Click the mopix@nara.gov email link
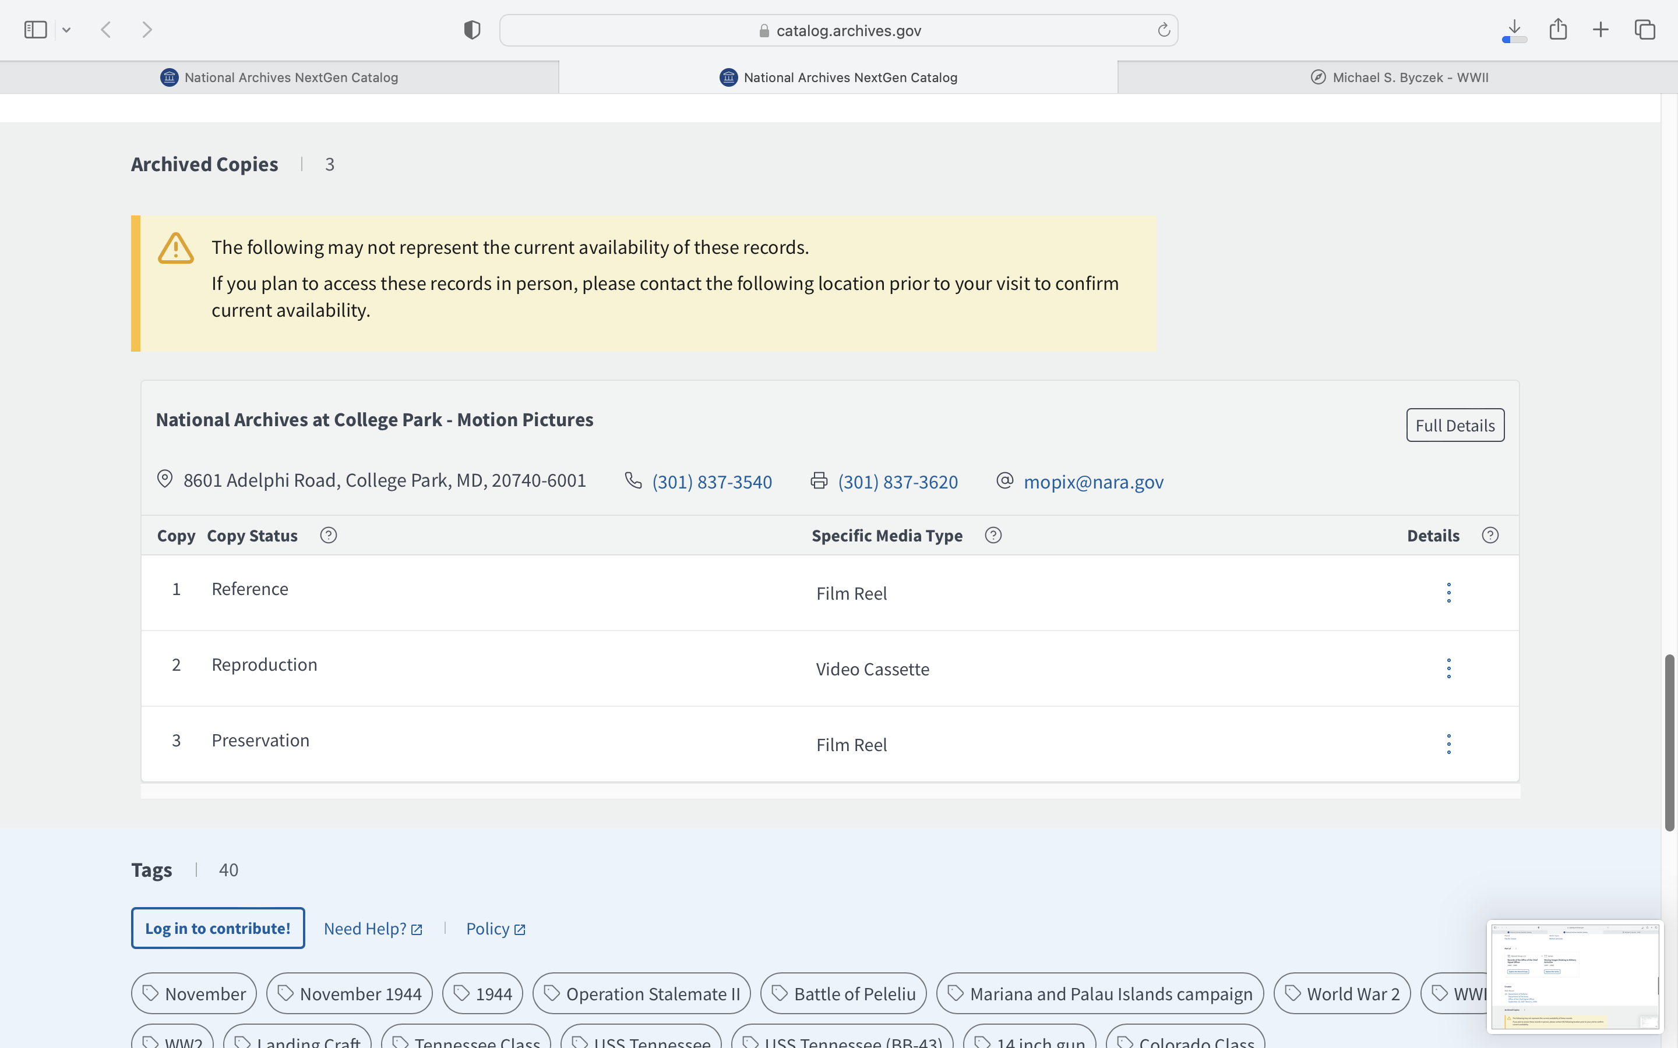The height and width of the screenshot is (1048, 1678). [x=1093, y=481]
